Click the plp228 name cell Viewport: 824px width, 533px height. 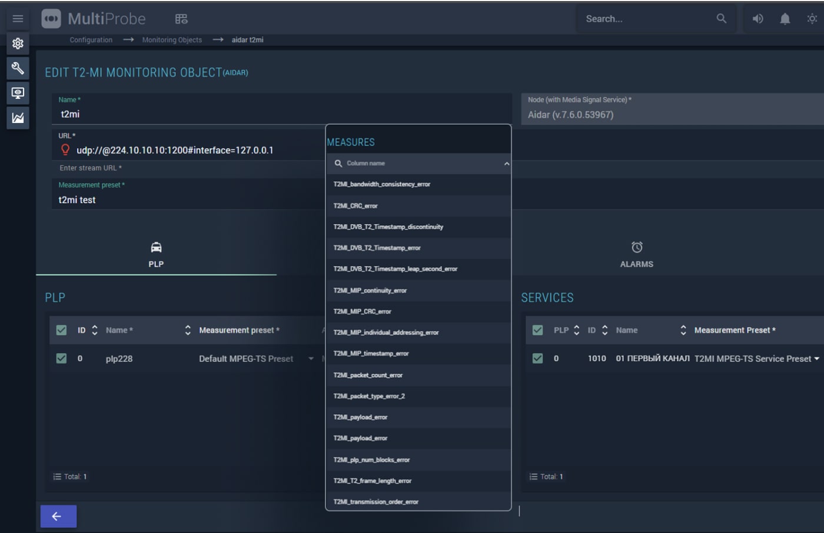pos(119,358)
